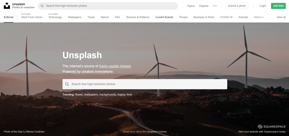Image resolution: width=289 pixels, height=136 pixels.
Task: Open the Work From Home topic
Action: click(32, 17)
